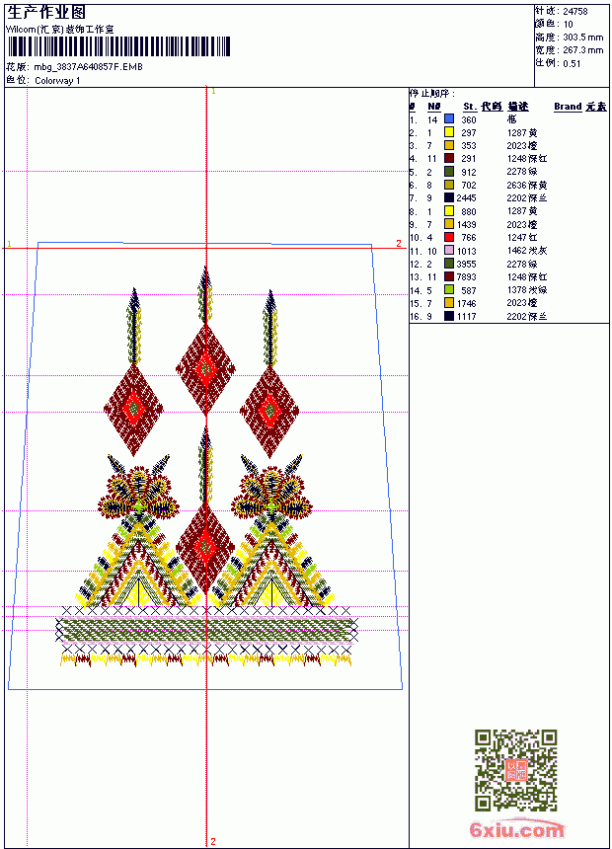Click the St. column header
612x849 pixels.
(x=470, y=107)
